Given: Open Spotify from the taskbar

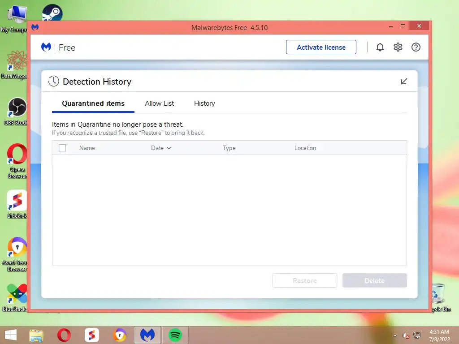Looking at the screenshot, I should coord(175,335).
